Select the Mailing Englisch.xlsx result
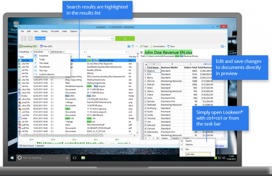 click(x=77, y=83)
